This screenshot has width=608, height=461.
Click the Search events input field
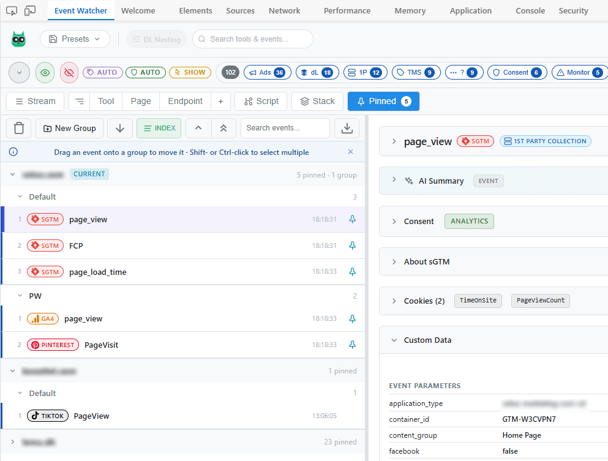(285, 129)
